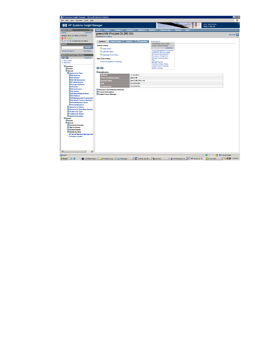Open the Advanced Search link

click(69, 51)
